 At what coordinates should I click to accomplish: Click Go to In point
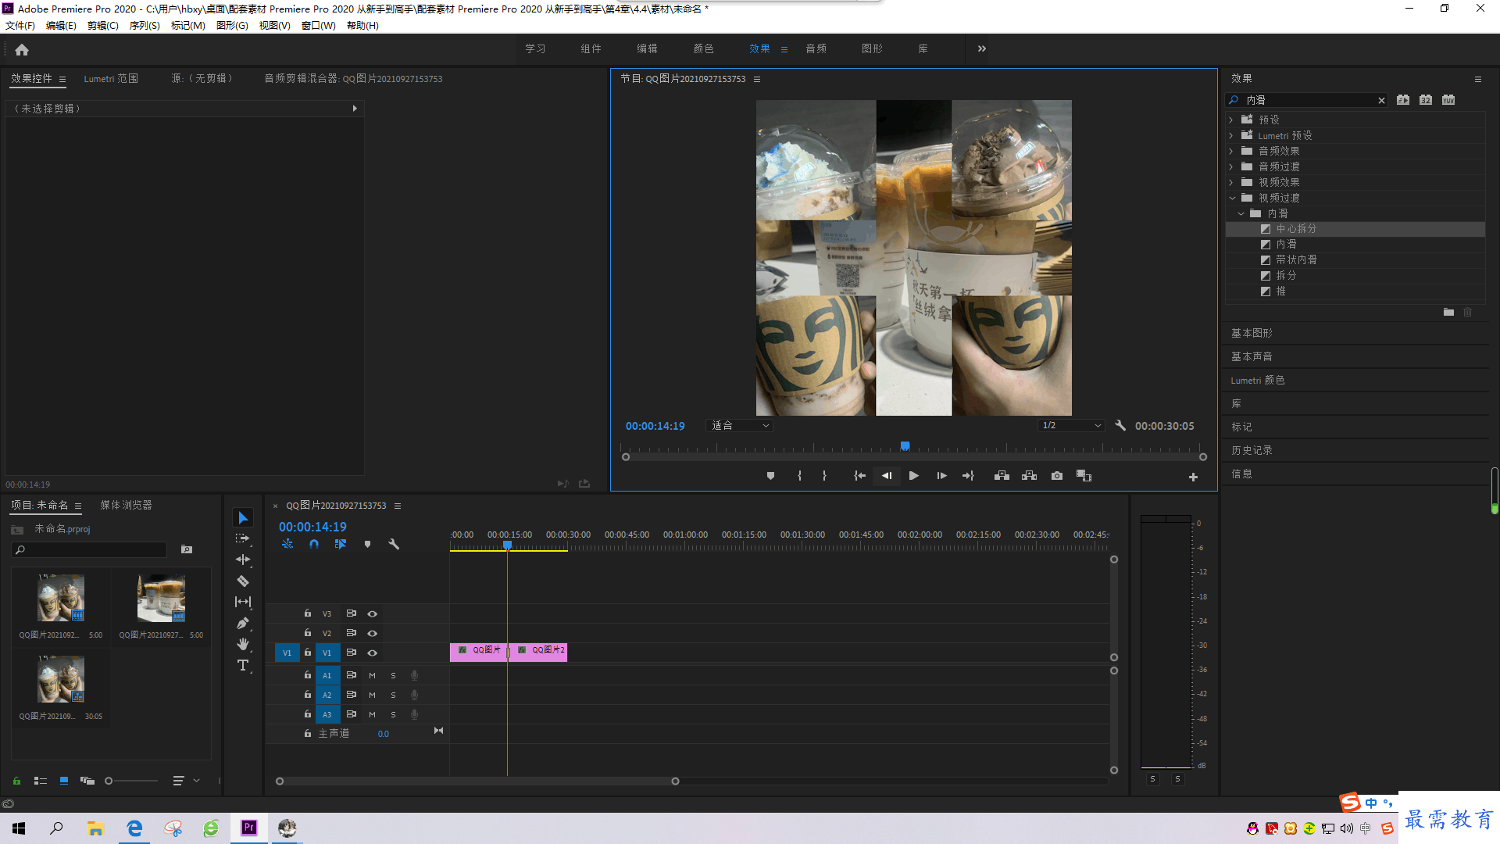(859, 476)
